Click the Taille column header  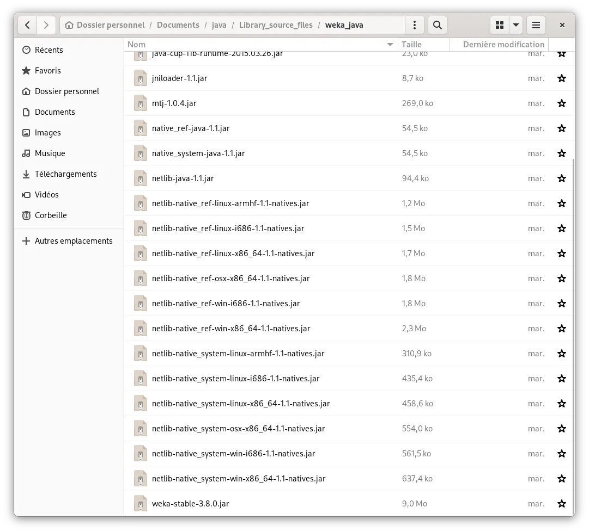[x=412, y=44]
